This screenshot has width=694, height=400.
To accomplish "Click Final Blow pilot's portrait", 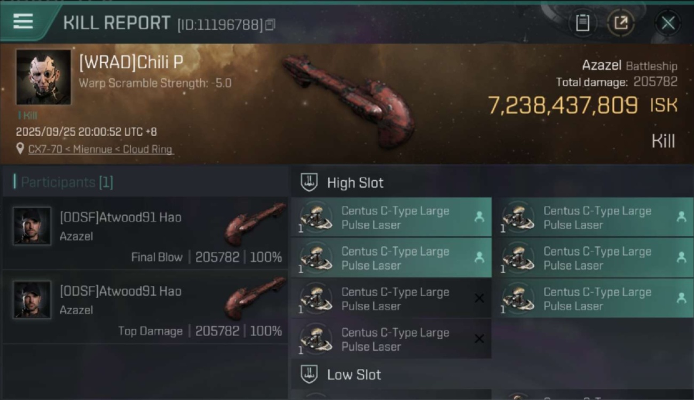I will click(32, 226).
